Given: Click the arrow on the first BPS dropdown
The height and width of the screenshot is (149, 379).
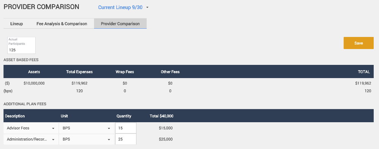Looking at the screenshot, I should (x=109, y=128).
